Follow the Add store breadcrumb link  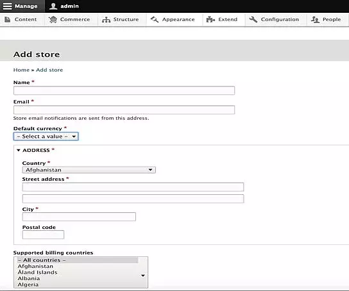click(49, 70)
